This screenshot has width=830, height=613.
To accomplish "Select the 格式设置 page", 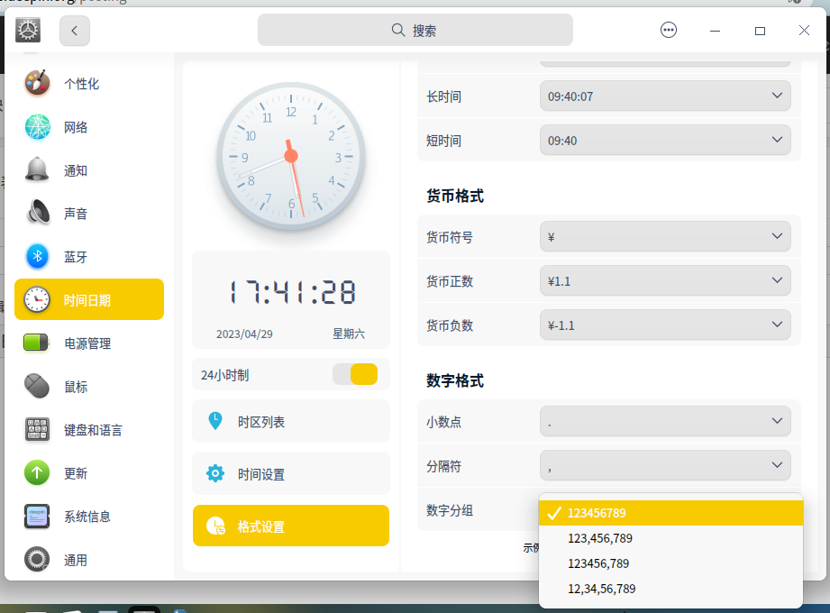I will 290,526.
